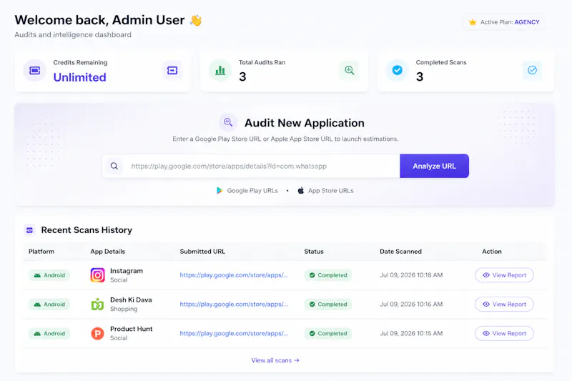The width and height of the screenshot is (572, 381).
Task: Click the Analyze URL button
Action: 434,167
